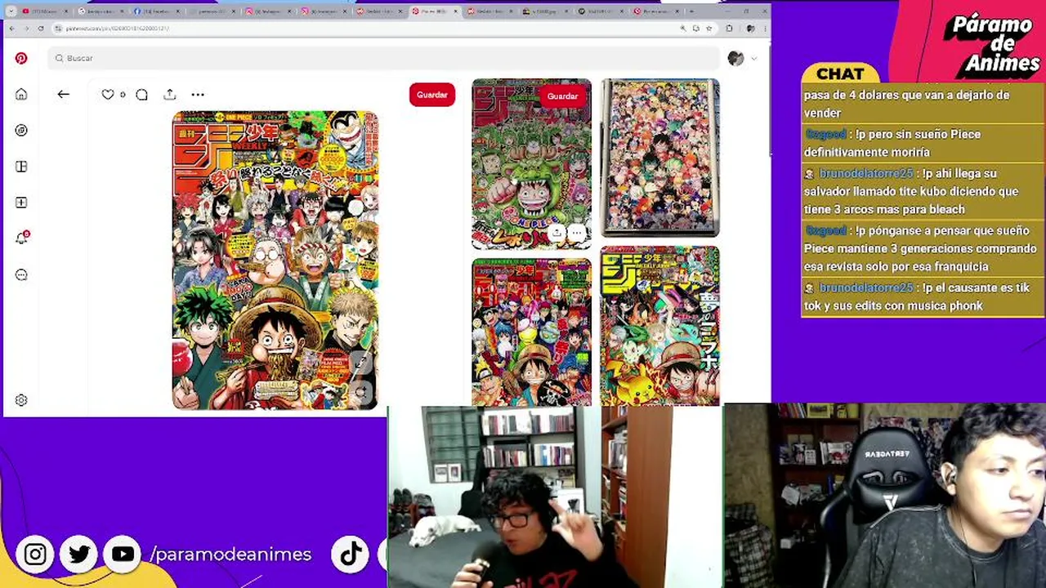Select the Instagram overlay icon

pos(35,555)
